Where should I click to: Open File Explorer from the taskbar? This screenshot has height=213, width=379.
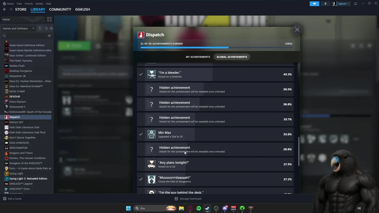click(x=181, y=208)
